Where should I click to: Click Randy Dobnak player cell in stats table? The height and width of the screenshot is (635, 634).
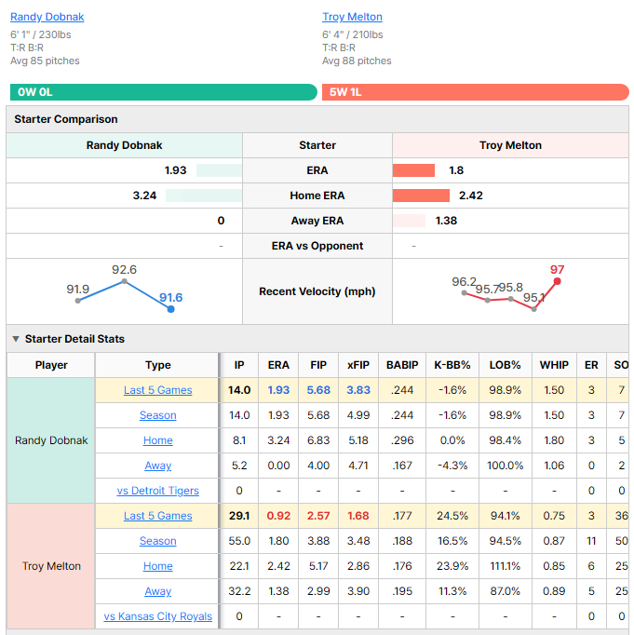(51, 440)
